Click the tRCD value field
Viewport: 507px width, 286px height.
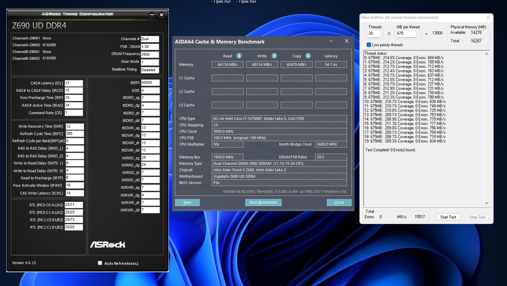coord(74,90)
